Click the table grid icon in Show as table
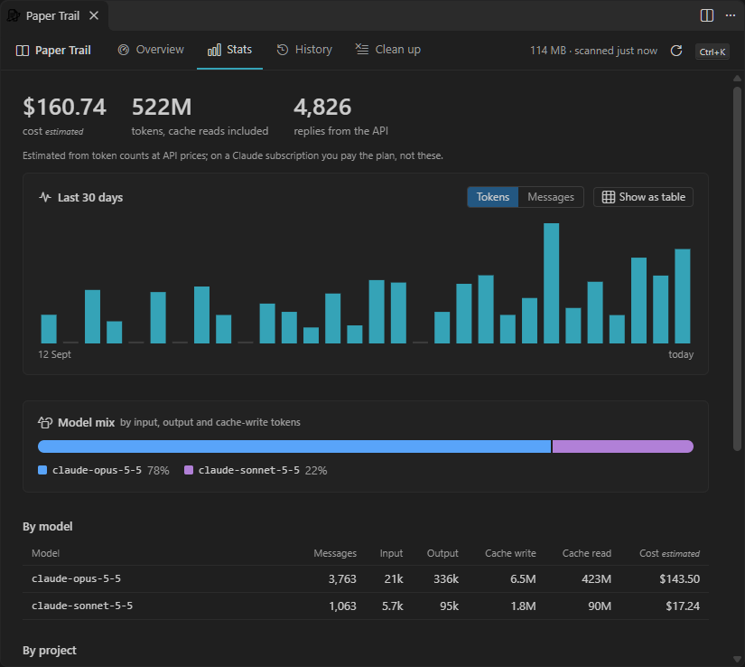745x667 pixels. 608,197
